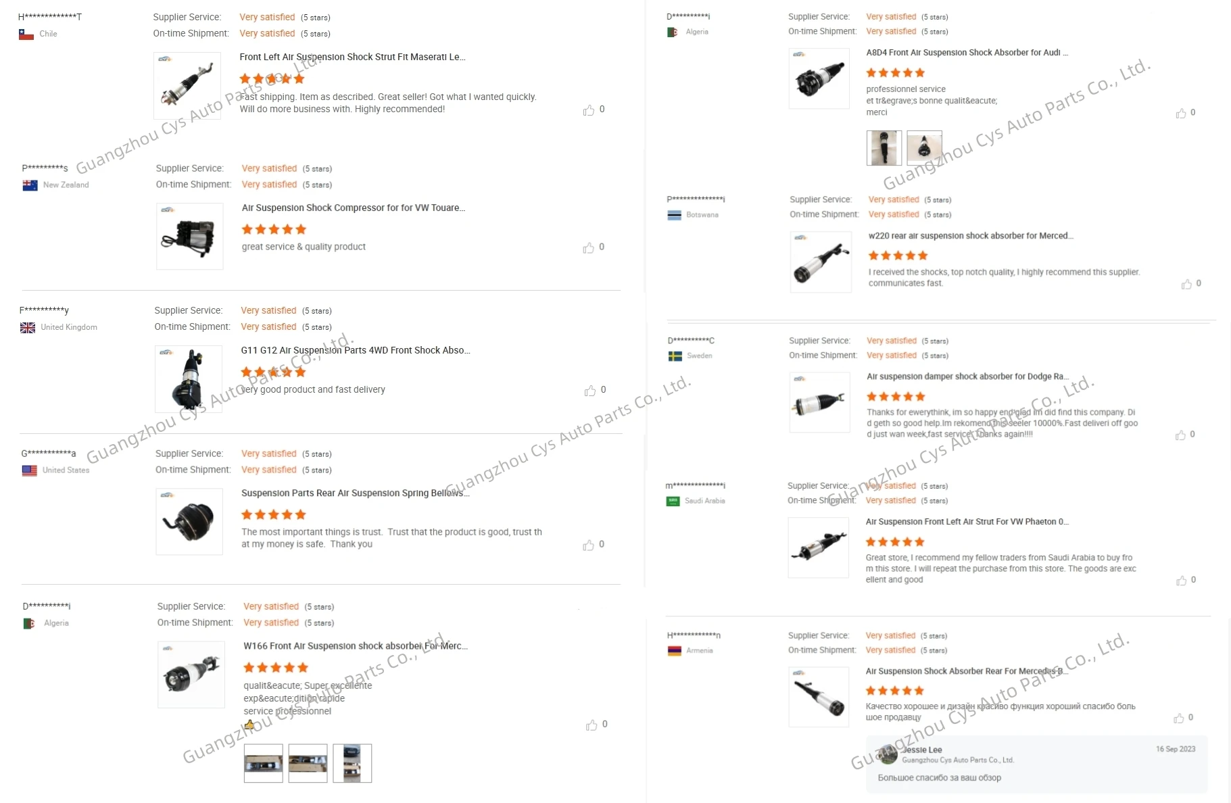Like the Saudi Arabia VW Phaeton review

[x=1181, y=581]
